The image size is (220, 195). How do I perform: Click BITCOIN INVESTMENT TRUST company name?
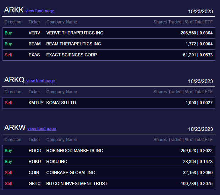point(77,184)
